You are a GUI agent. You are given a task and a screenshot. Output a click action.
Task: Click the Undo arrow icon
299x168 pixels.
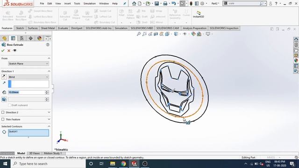173,3
